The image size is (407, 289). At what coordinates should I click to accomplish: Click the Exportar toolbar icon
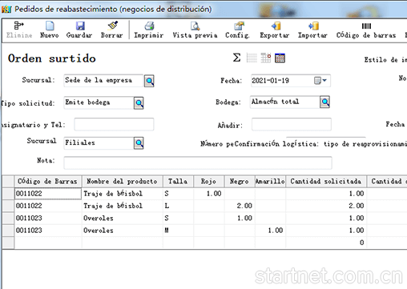click(x=276, y=26)
